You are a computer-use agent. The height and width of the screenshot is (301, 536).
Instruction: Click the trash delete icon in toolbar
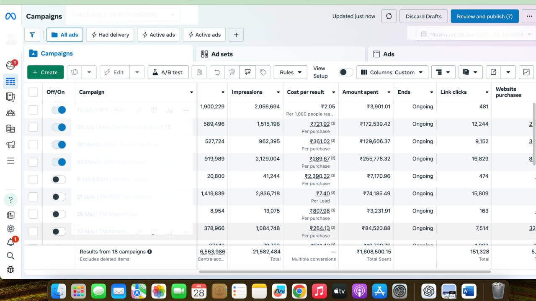click(x=232, y=72)
